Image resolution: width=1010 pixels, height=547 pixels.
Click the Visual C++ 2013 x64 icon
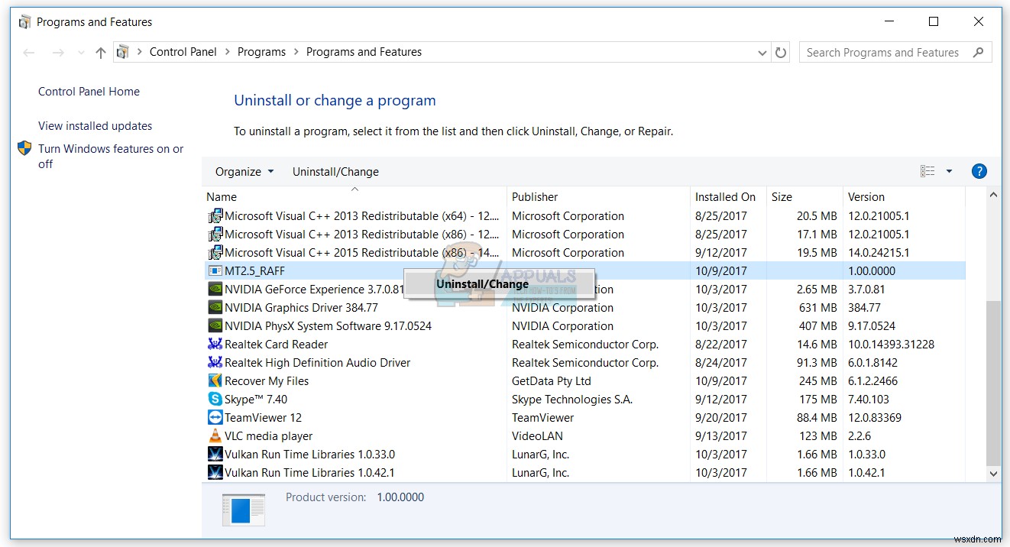[215, 216]
